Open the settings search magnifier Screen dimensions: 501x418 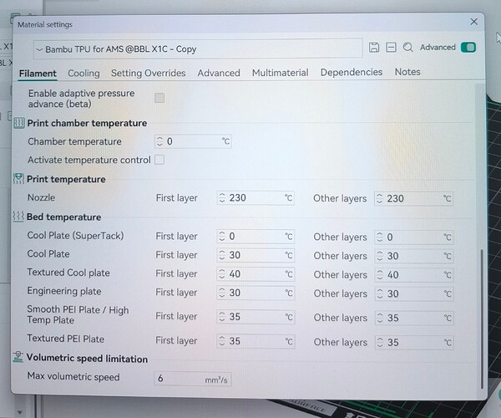point(407,48)
